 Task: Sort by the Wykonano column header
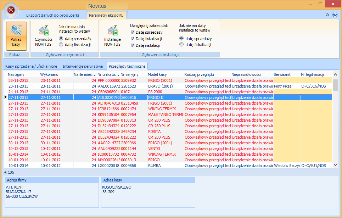click(x=56, y=74)
